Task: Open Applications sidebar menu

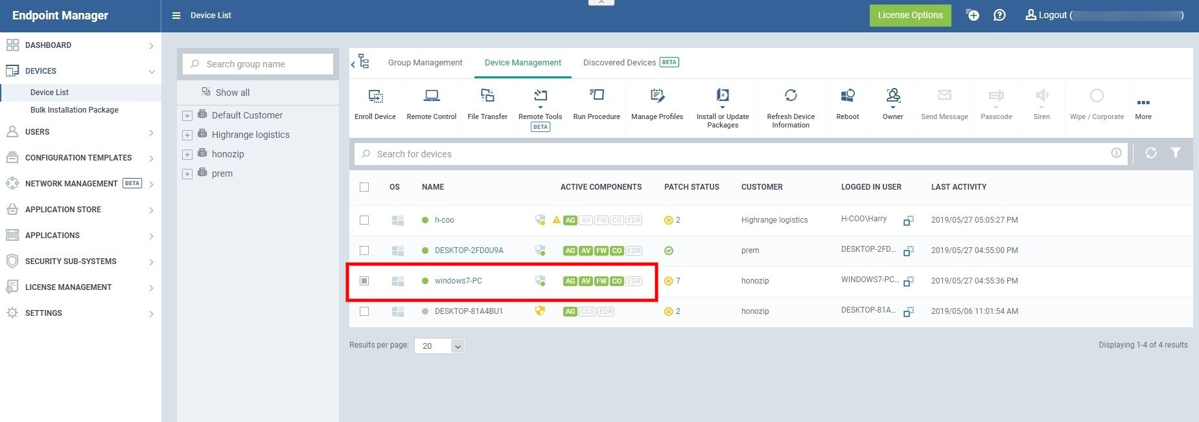Action: [x=80, y=236]
